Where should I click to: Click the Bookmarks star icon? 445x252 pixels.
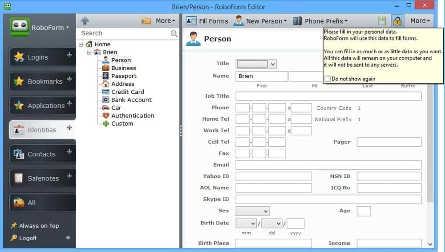point(19,81)
